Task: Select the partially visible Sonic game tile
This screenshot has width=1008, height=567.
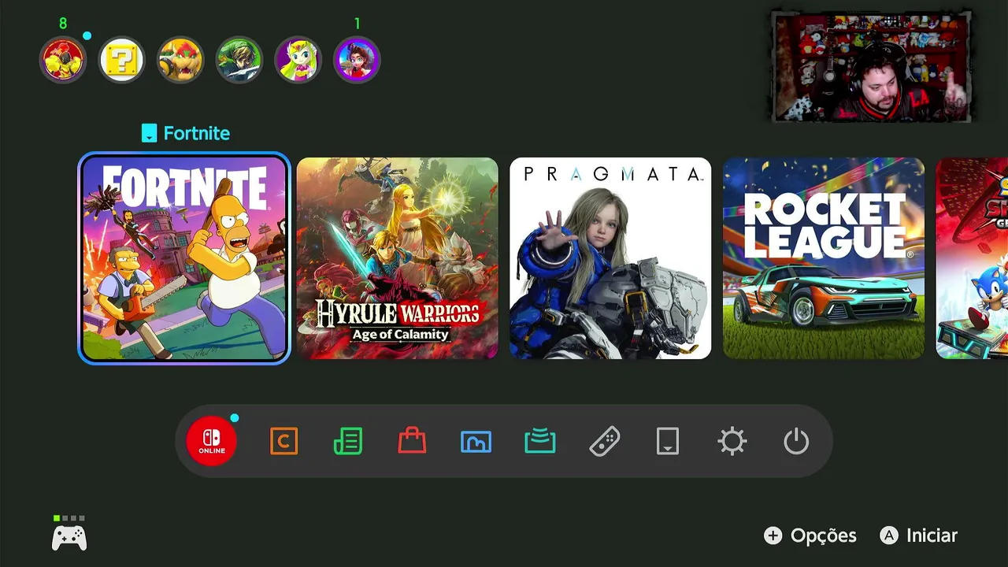Action: 972,258
